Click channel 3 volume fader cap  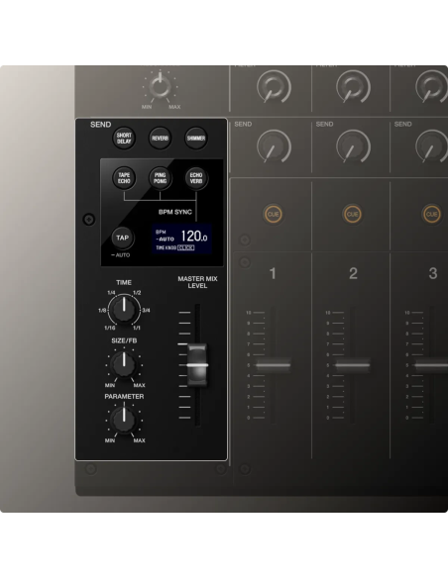[x=432, y=365]
